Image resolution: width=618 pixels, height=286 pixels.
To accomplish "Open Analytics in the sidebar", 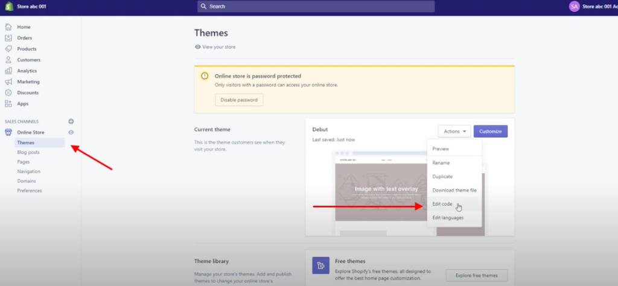I will pyautogui.click(x=27, y=71).
